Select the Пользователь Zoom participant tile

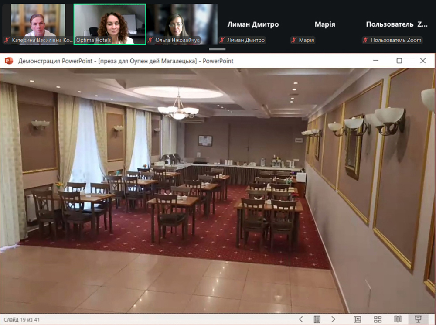tap(396, 24)
